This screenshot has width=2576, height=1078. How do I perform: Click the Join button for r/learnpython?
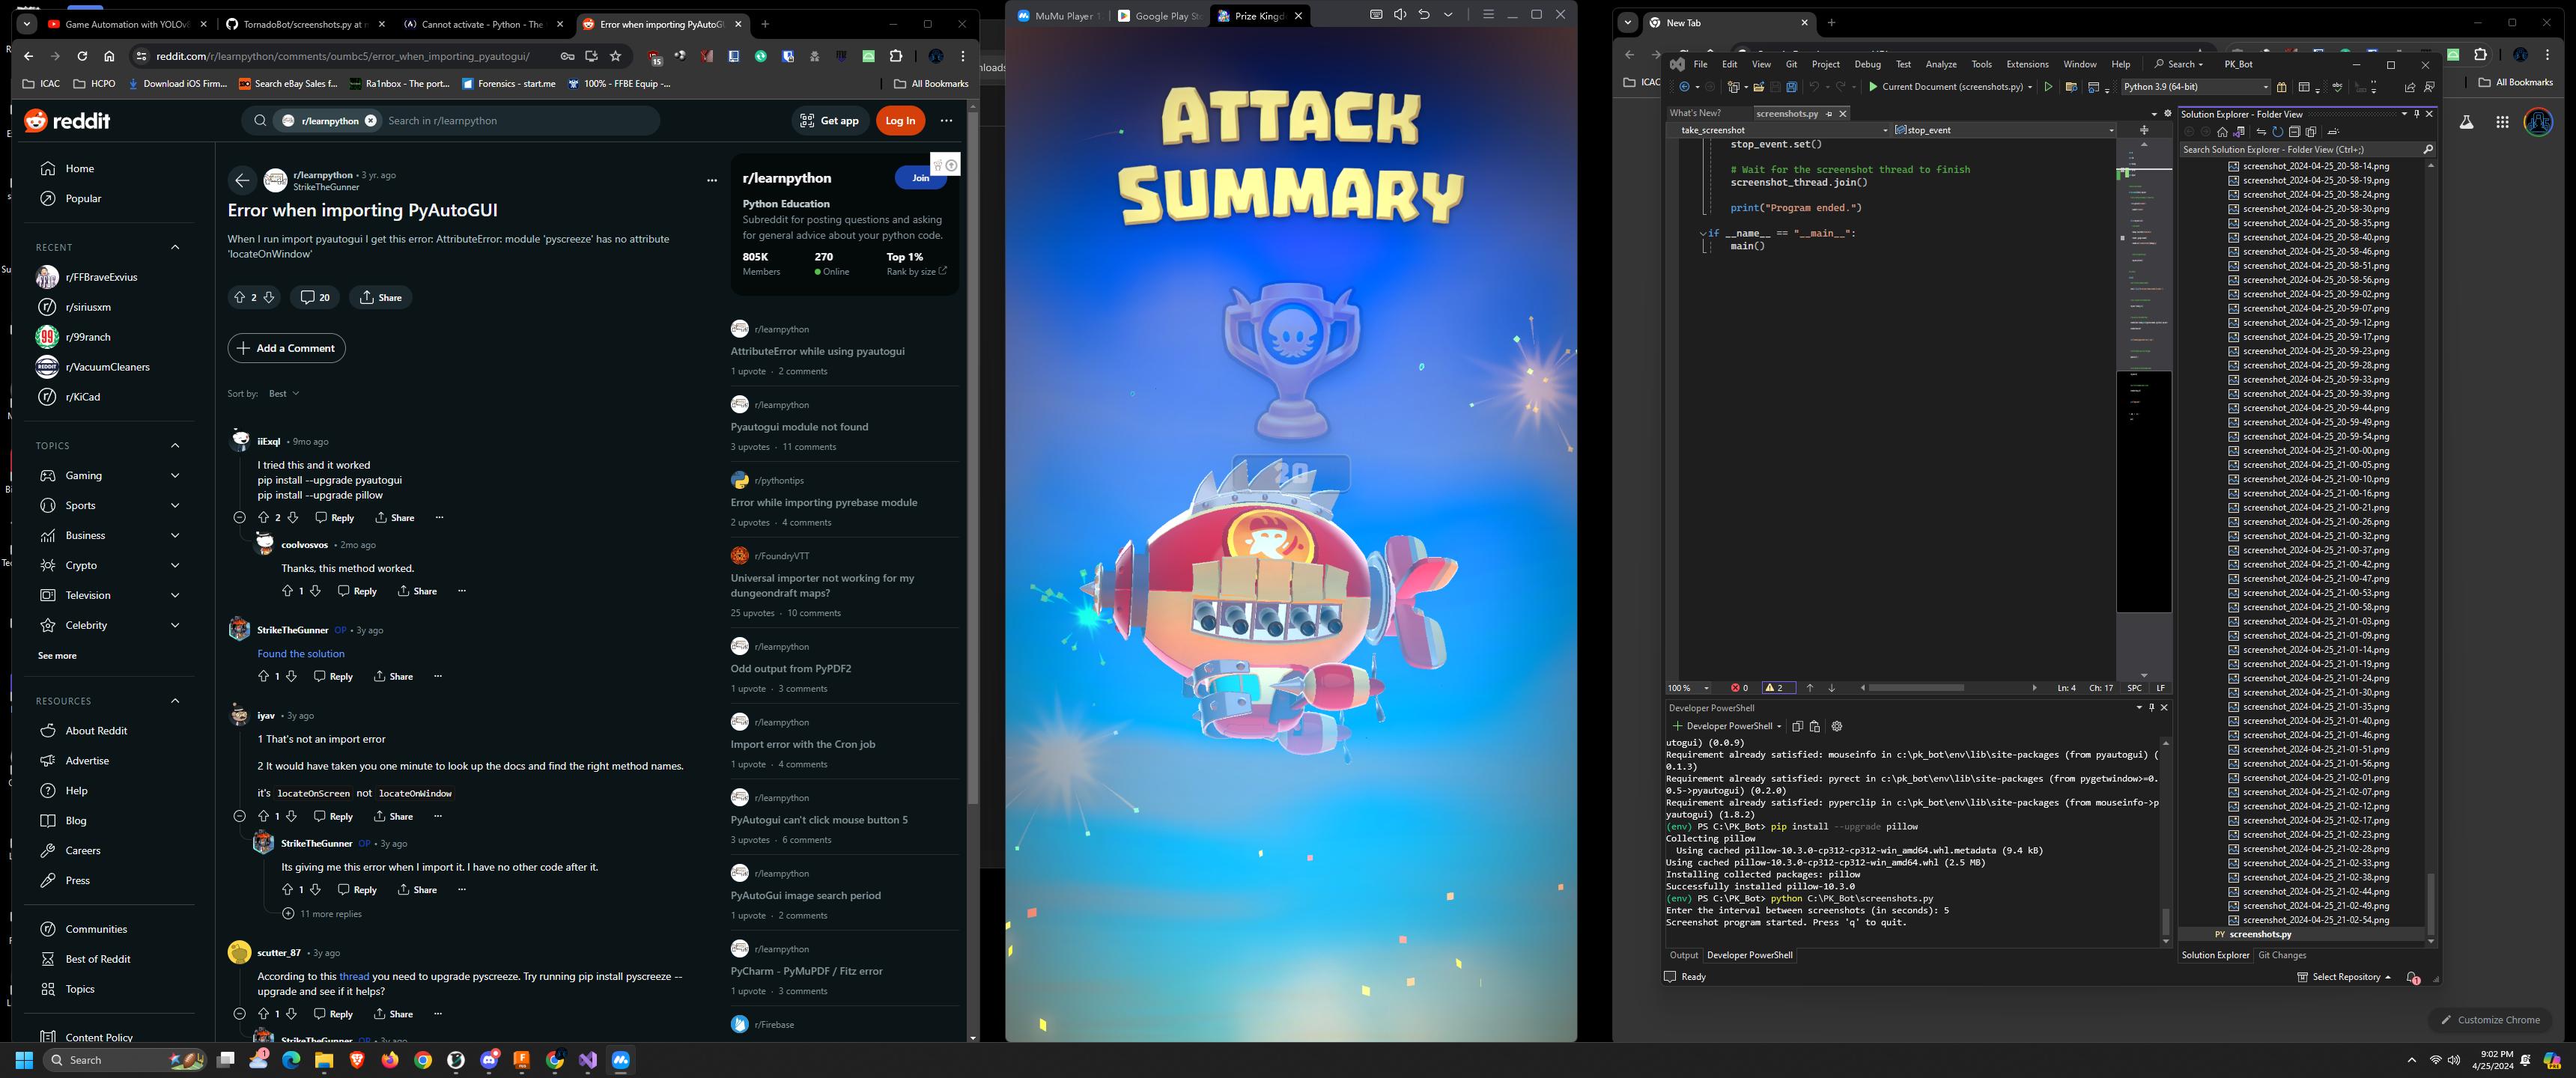pos(920,178)
